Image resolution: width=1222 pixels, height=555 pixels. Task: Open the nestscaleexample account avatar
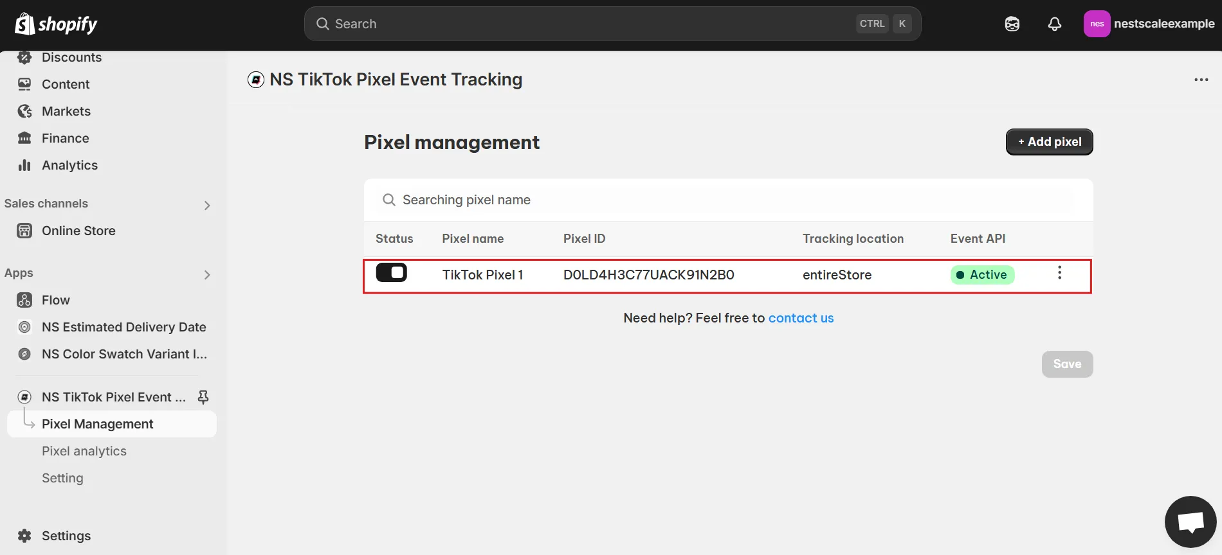tap(1097, 24)
